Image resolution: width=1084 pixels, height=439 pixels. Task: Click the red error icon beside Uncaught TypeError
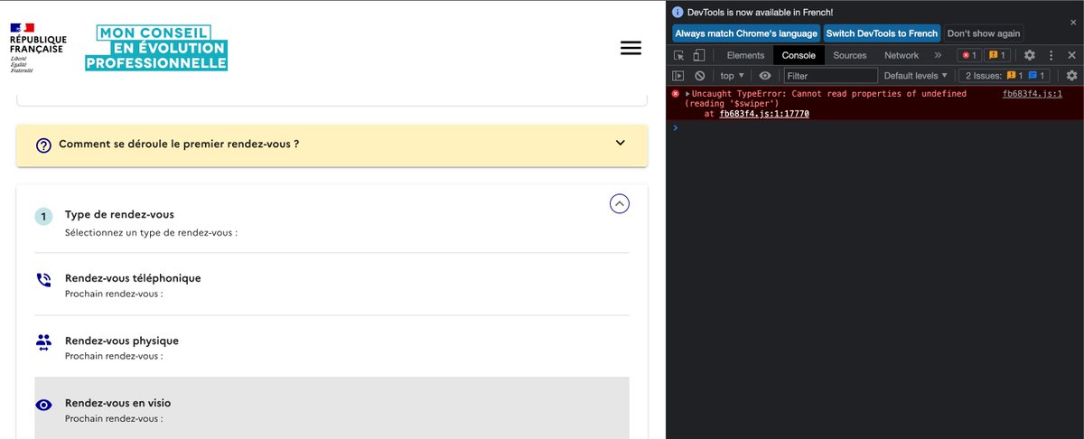point(676,94)
